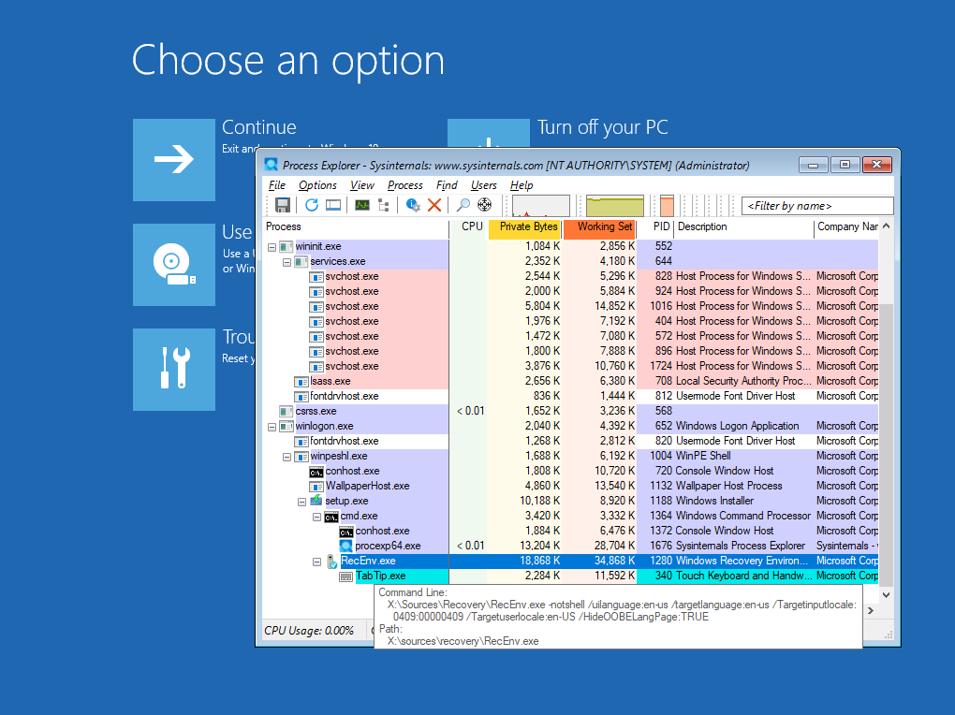This screenshot has height=715, width=955.
Task: Click the Turn off your PC tile
Action: click(x=489, y=134)
